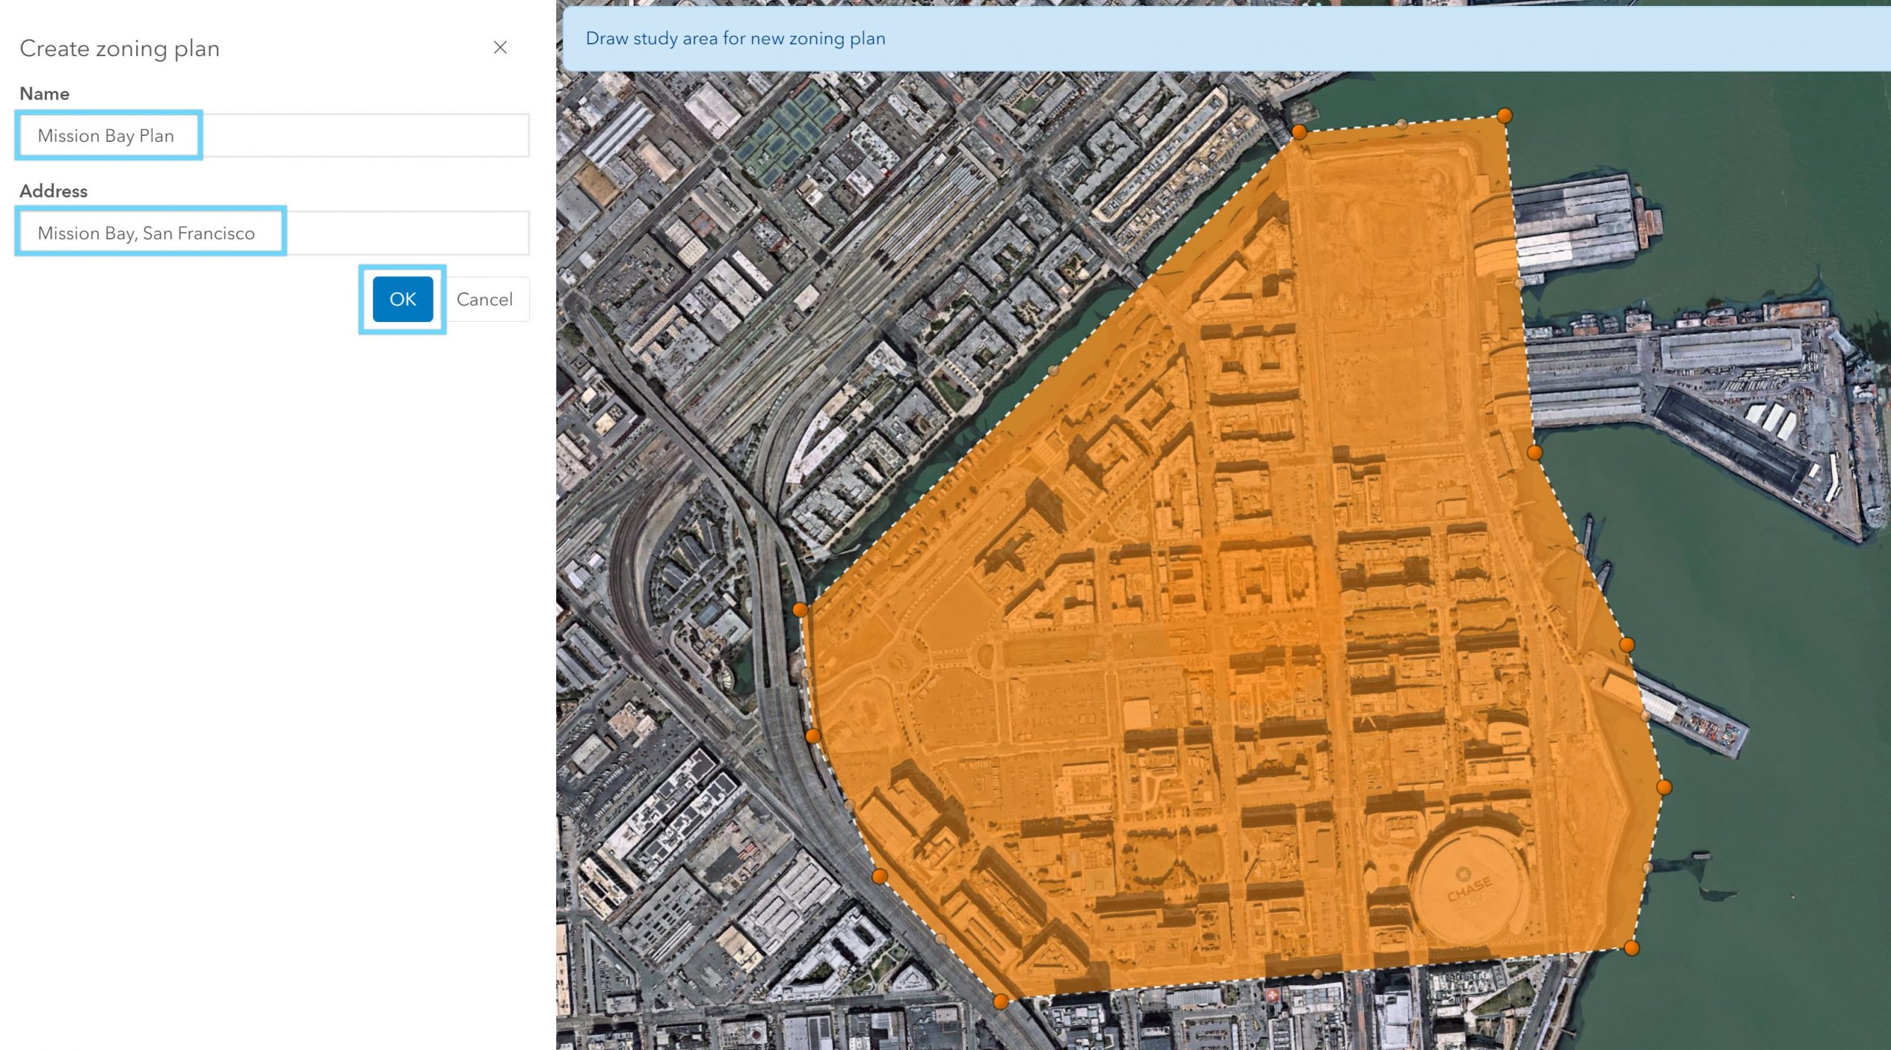1891x1050 pixels.
Task: Select east-edge orange vertex just below the large piers
Action: pos(1534,453)
